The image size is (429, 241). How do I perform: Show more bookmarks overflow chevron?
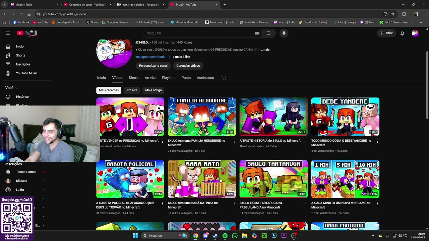(x=421, y=22)
